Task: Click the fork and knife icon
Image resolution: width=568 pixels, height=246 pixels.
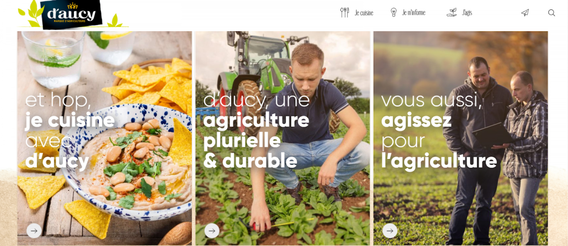Action: tap(345, 13)
